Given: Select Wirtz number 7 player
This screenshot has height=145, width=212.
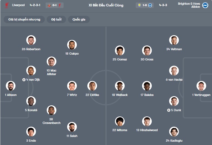Looking at the screenshot, I should (72, 86).
